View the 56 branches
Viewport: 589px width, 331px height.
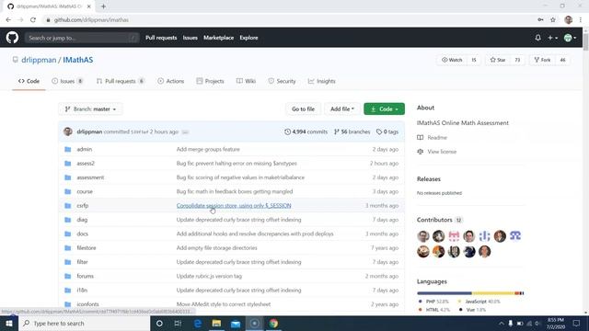tap(352, 131)
